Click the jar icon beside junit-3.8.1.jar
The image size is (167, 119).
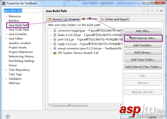55,39
